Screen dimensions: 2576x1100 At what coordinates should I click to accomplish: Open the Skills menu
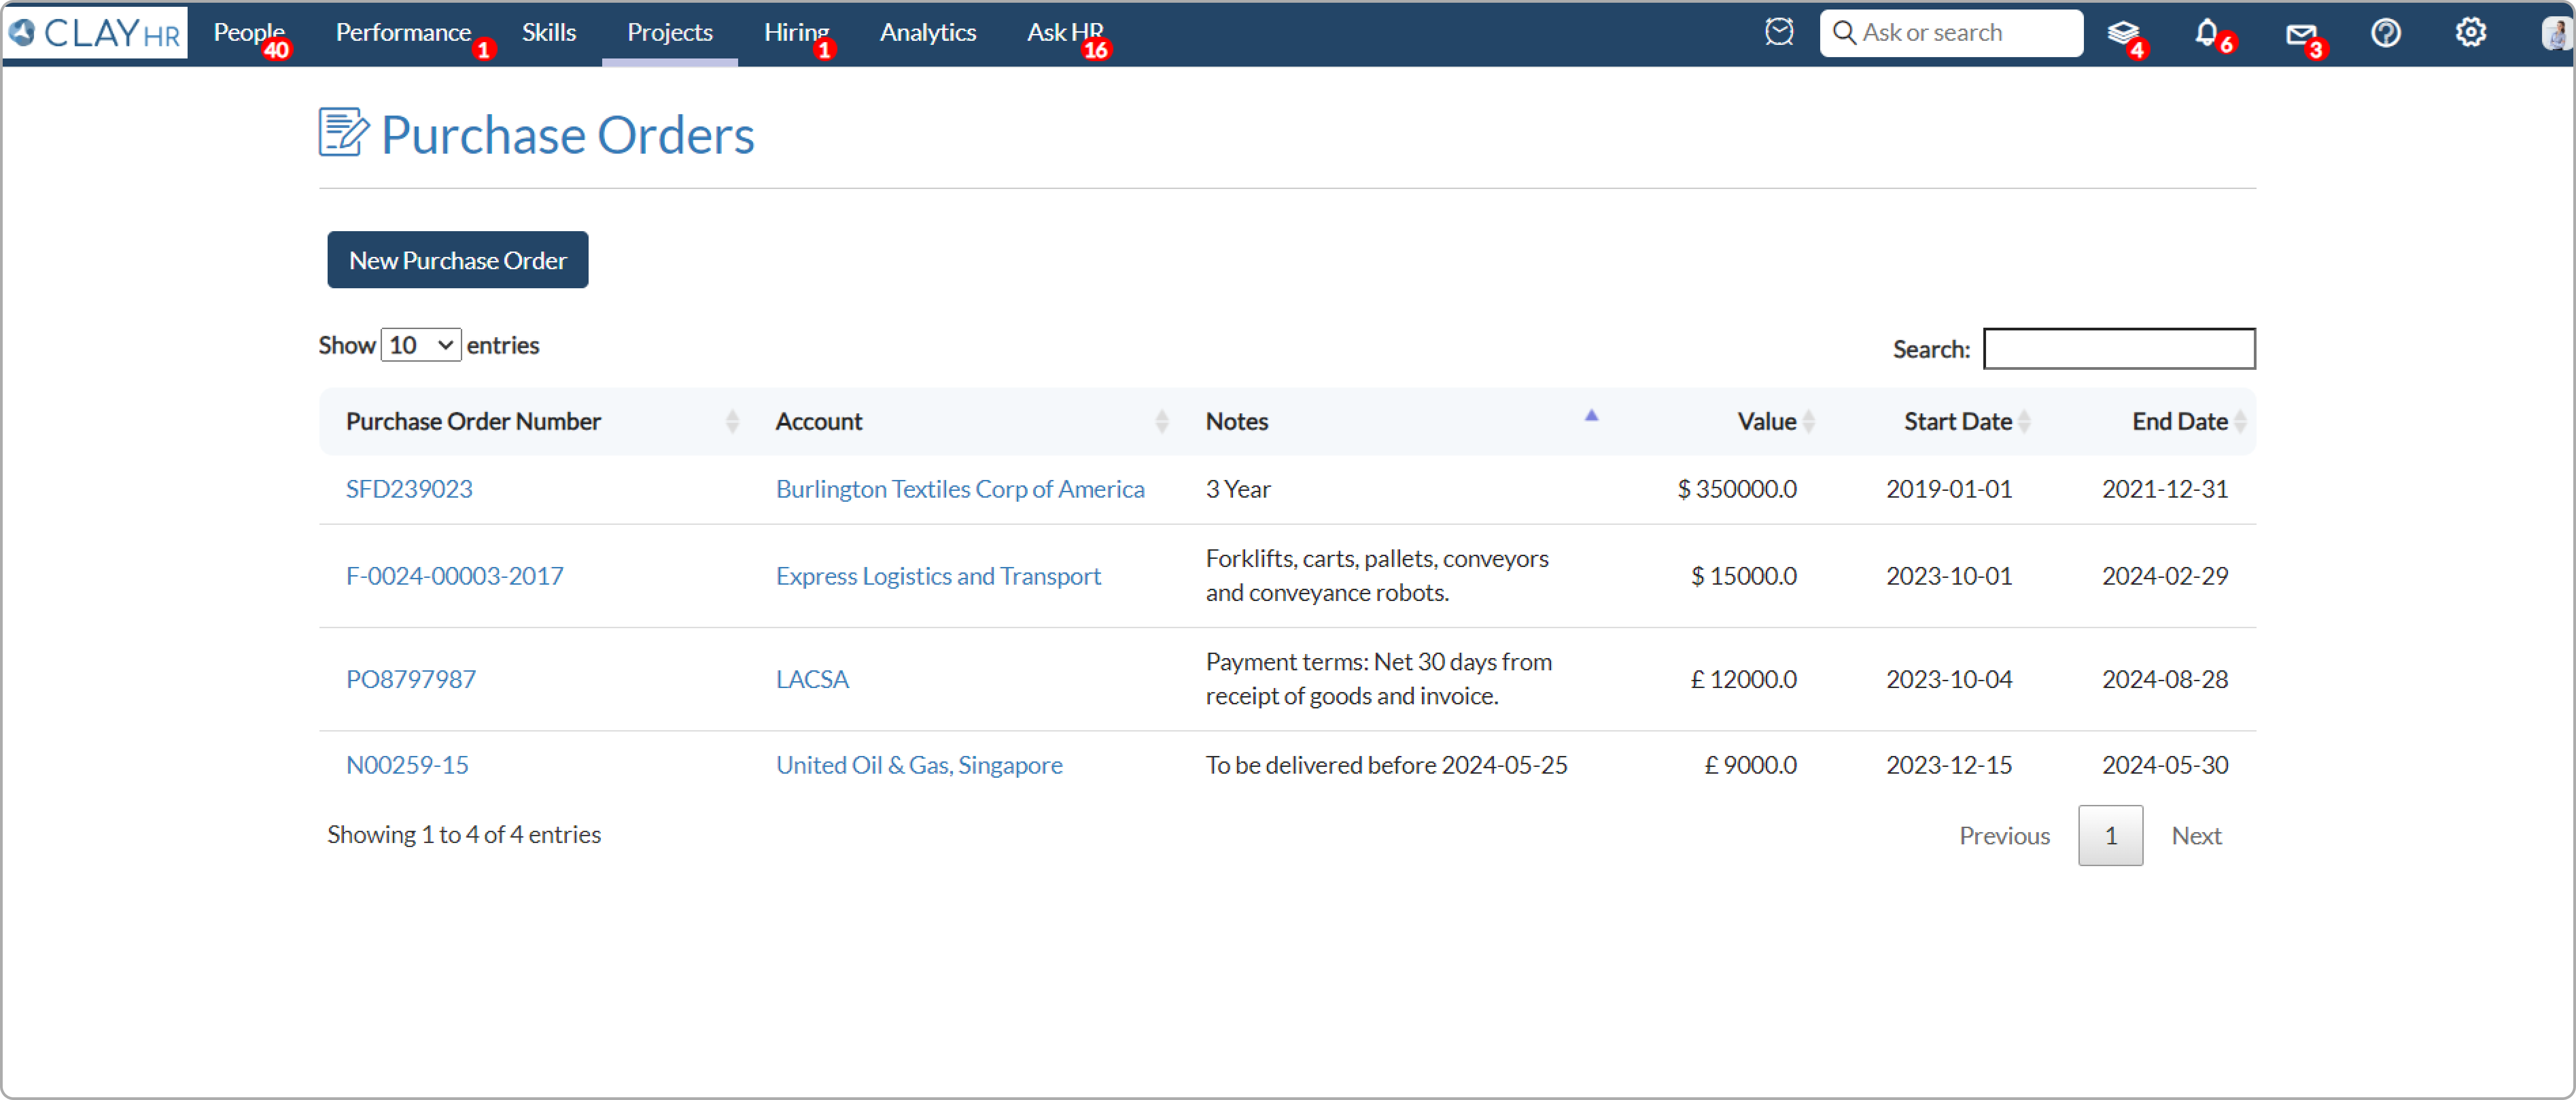point(549,33)
